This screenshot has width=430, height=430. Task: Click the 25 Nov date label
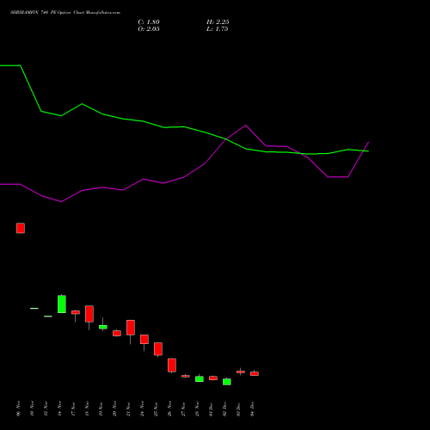[x=157, y=408]
